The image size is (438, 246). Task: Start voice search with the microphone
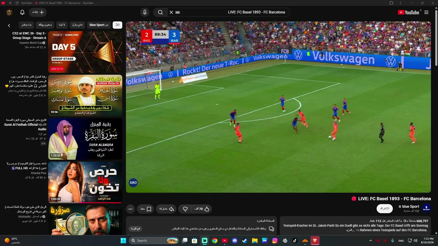[145, 12]
